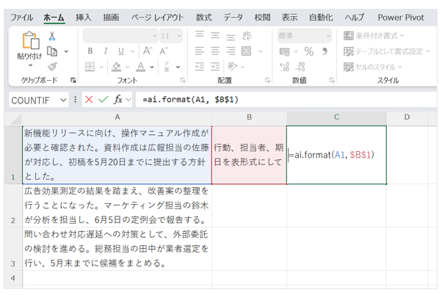Increase font size with the larger A icon

pos(147,51)
